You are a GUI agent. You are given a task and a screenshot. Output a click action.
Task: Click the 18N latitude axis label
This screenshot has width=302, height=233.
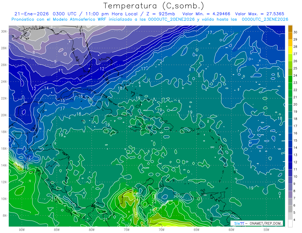4,132
